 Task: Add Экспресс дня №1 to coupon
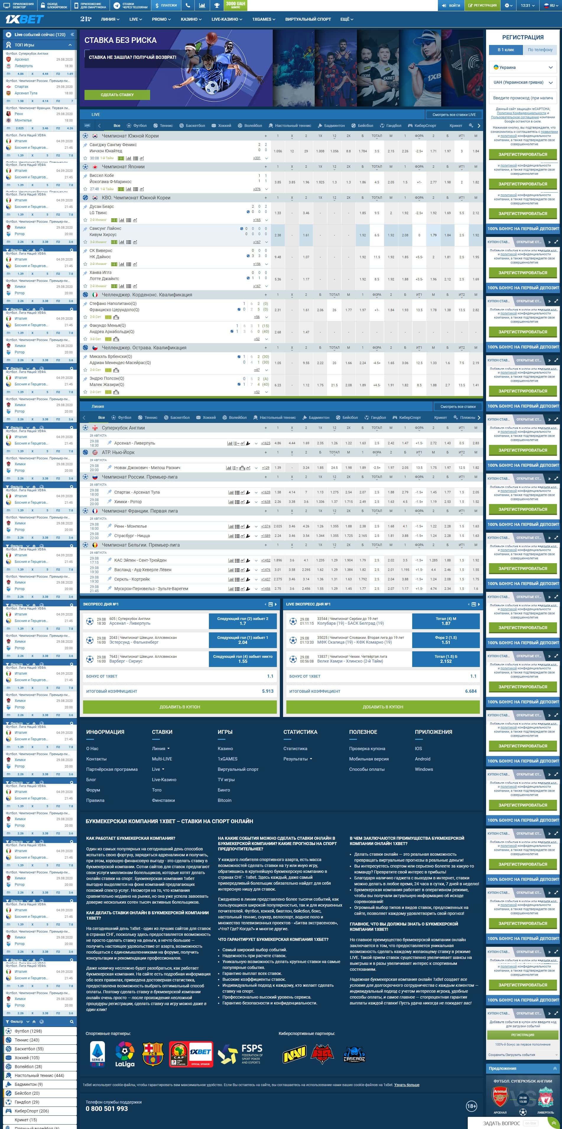[x=180, y=707]
